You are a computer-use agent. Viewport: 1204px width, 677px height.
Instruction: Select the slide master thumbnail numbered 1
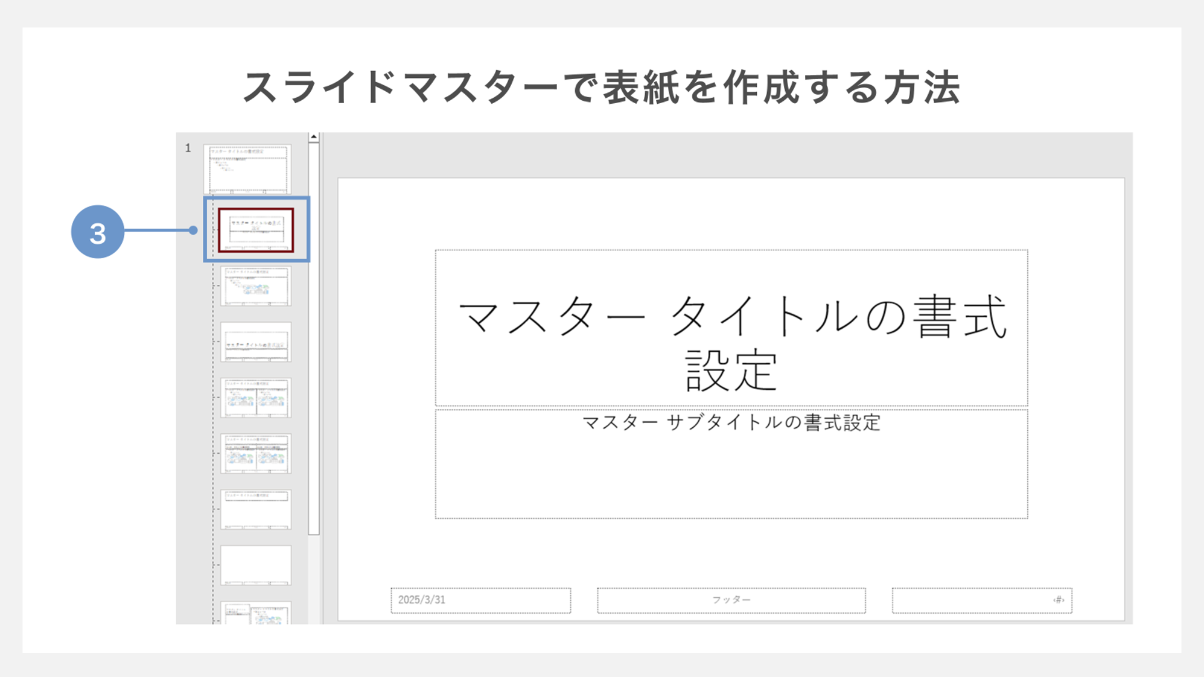247,169
